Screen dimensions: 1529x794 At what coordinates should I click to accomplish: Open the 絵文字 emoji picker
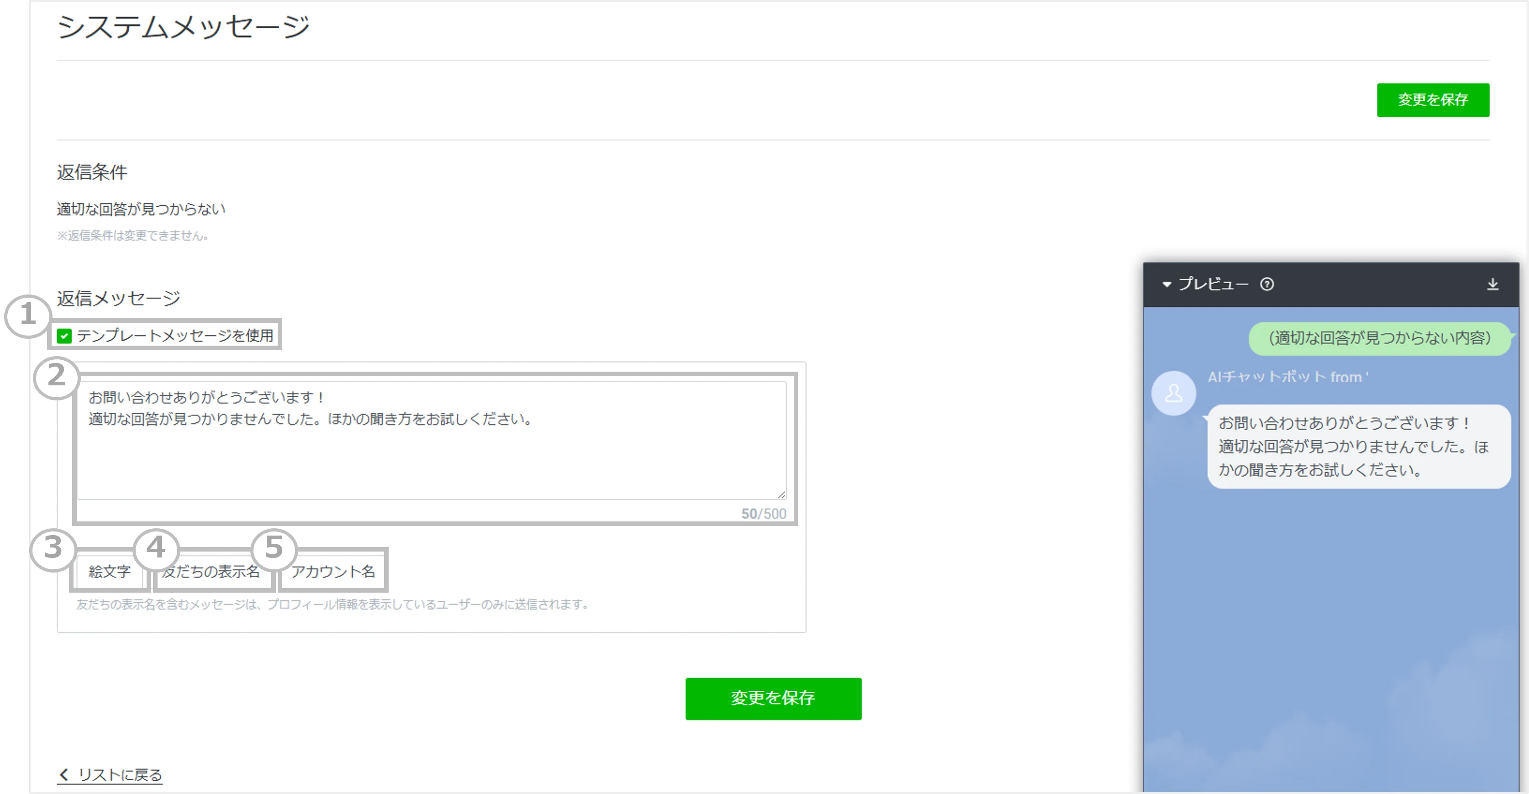click(x=109, y=571)
